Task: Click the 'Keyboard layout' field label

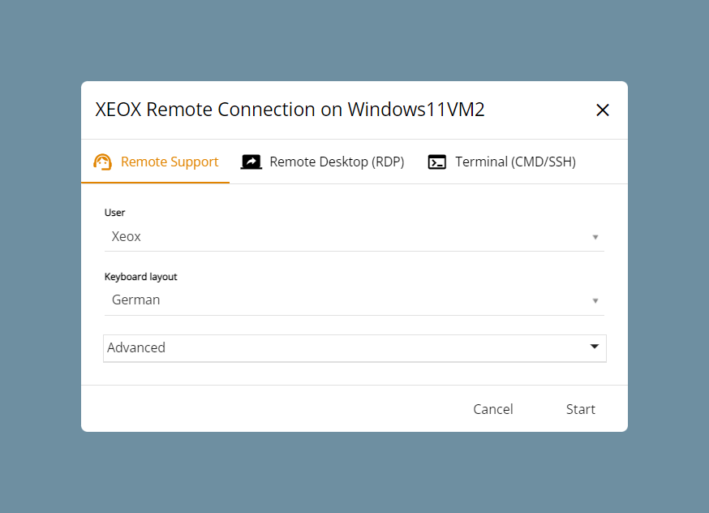Action: point(140,277)
